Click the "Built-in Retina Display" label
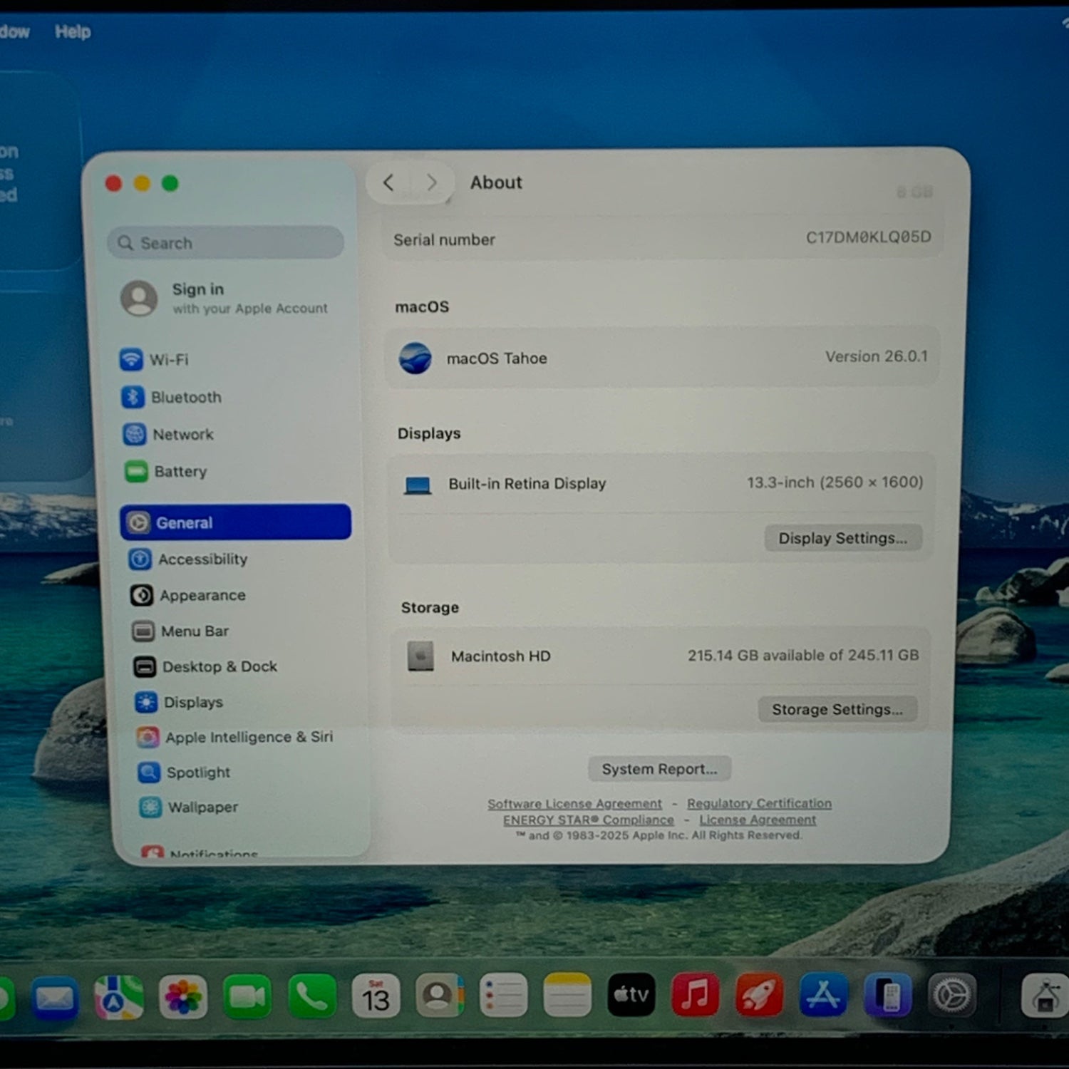 527,484
